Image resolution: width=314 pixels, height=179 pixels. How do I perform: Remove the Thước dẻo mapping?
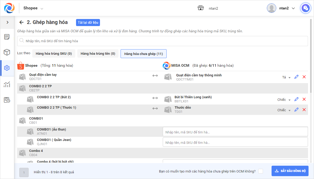[304, 110]
